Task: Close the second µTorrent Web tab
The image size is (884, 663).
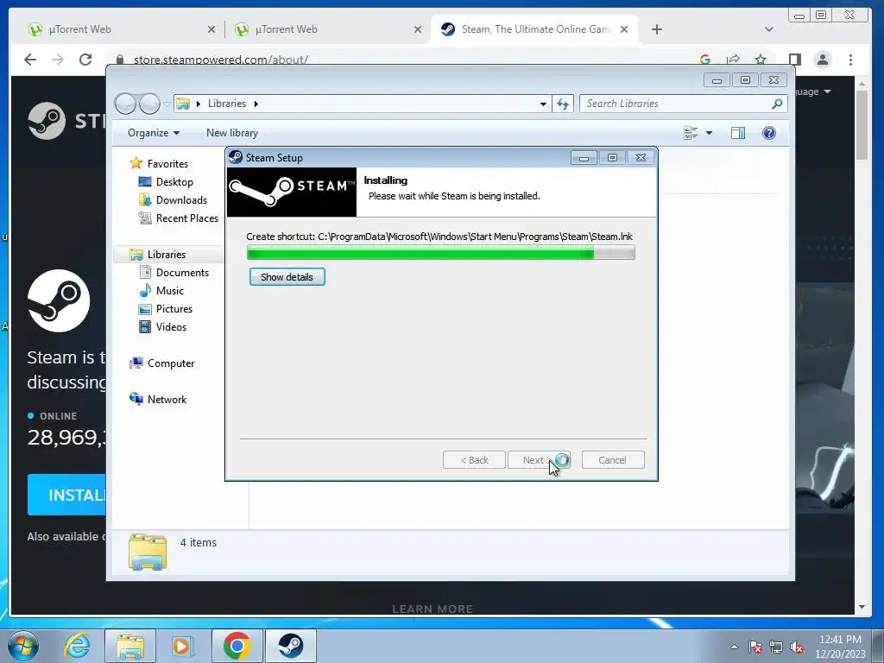Action: coord(418,29)
